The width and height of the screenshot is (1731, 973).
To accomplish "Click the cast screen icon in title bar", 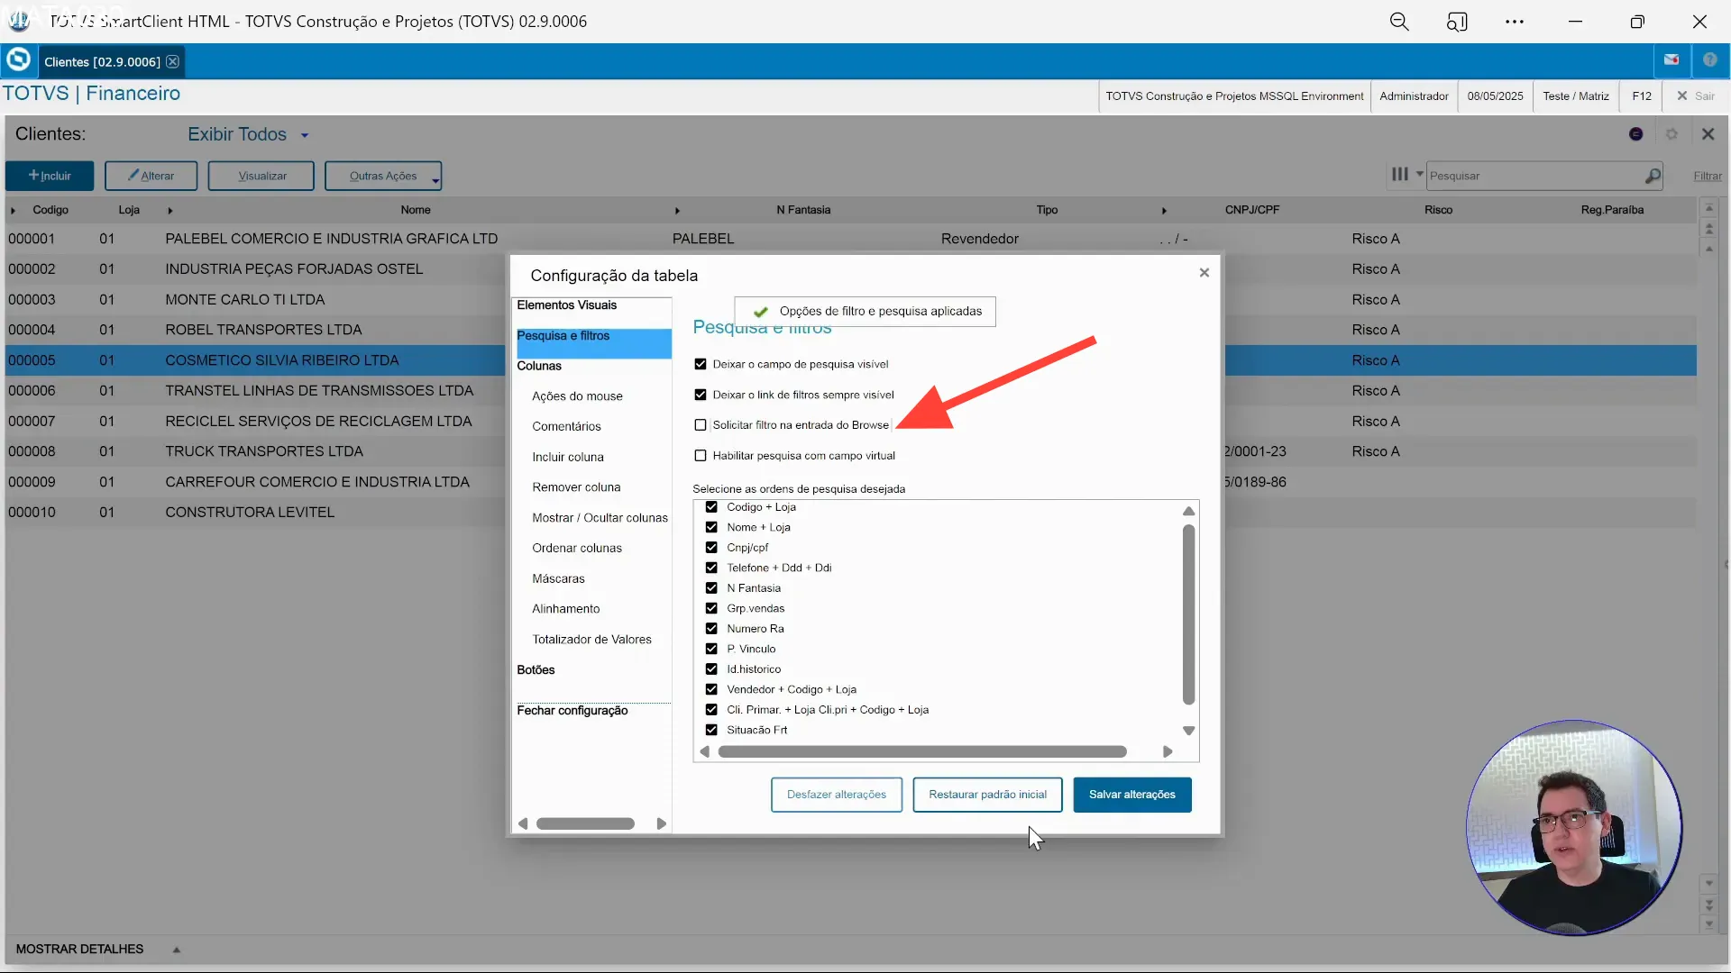I will [x=1457, y=22].
